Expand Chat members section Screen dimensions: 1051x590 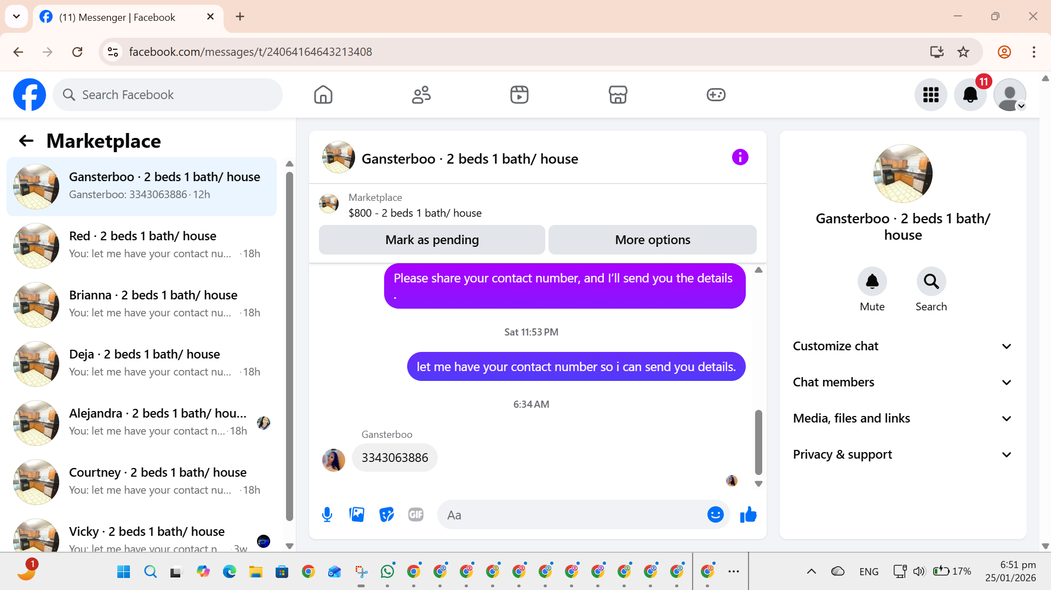903,382
